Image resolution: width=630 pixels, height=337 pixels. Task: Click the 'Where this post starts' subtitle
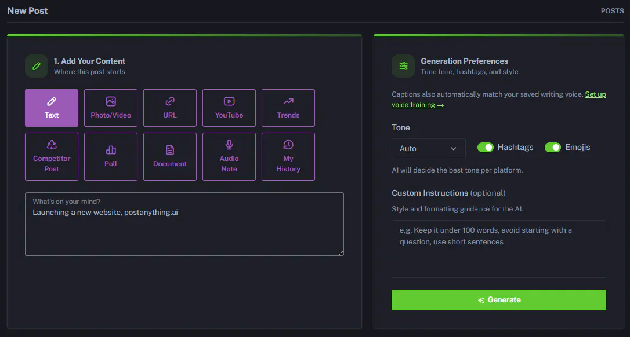(x=89, y=72)
